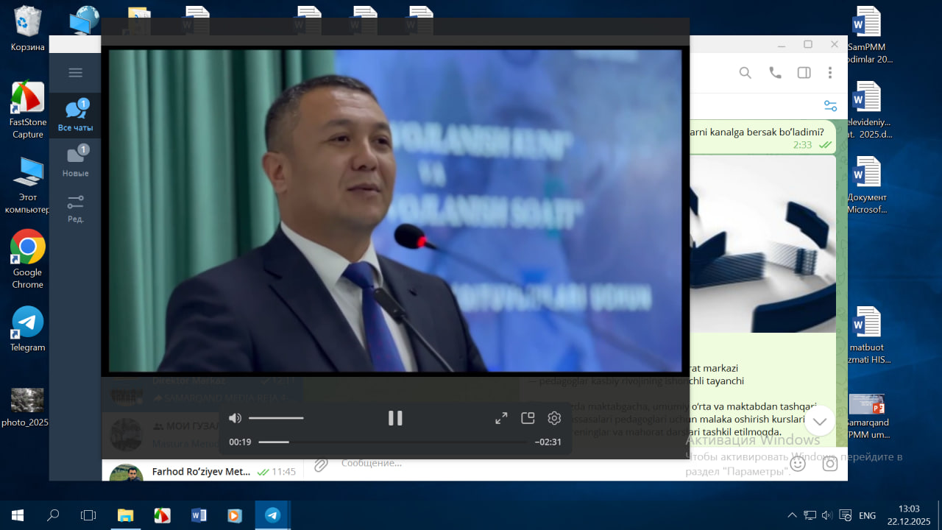
Task: Enable picture-in-picture for the video
Action: [528, 418]
